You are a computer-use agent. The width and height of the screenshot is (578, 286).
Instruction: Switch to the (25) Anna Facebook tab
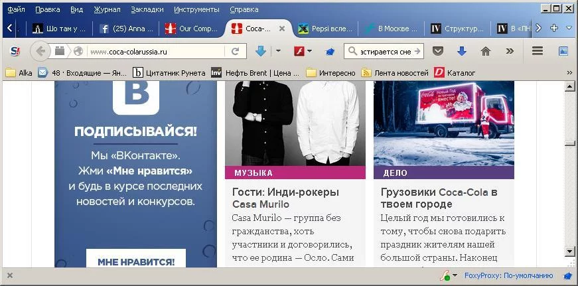[127, 29]
